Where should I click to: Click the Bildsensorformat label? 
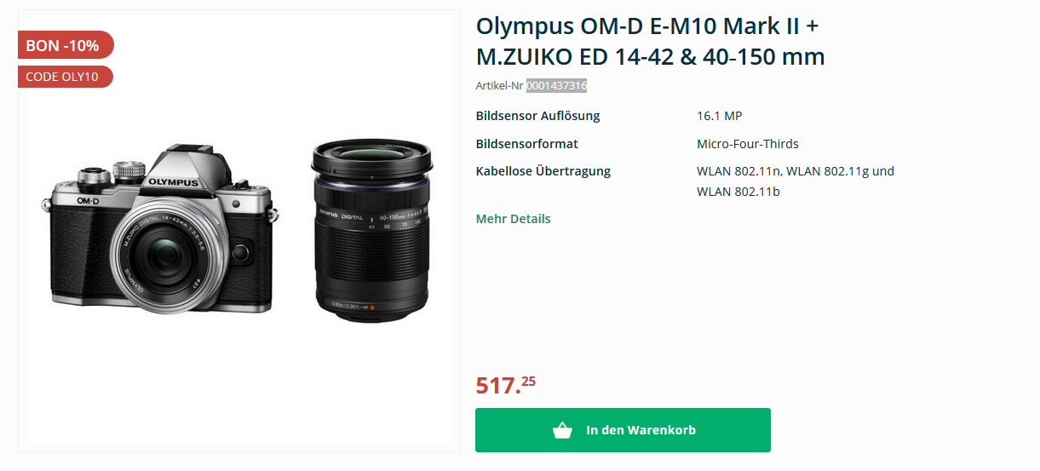pos(526,144)
